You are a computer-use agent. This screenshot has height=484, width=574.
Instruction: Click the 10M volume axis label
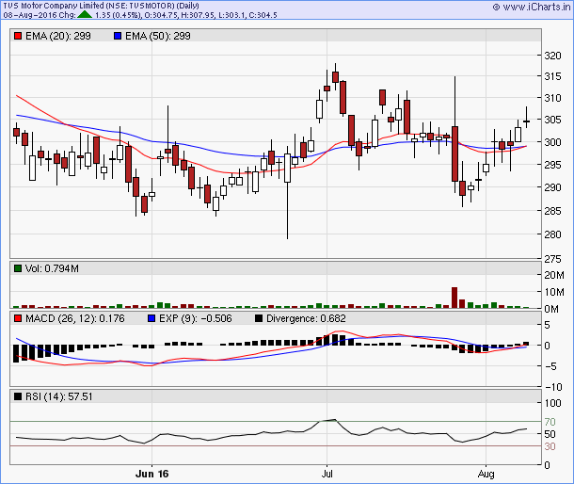tap(554, 293)
